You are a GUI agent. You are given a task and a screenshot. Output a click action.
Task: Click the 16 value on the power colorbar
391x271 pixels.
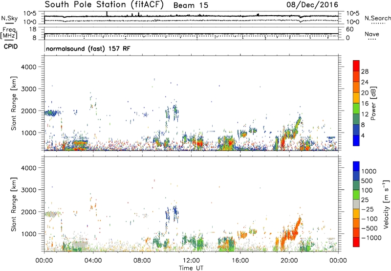365,104
